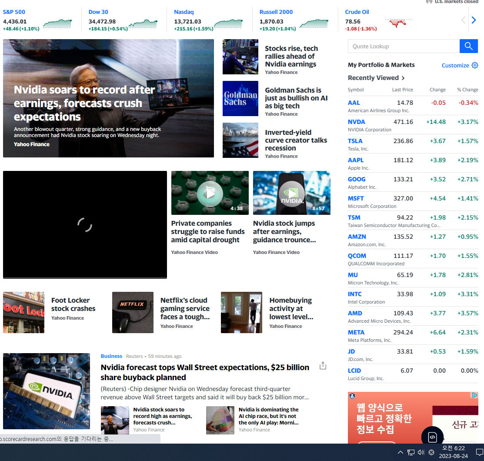Screen dimensions: 484x461
Task: Open the QCOM ticker symbol
Action: (357, 256)
